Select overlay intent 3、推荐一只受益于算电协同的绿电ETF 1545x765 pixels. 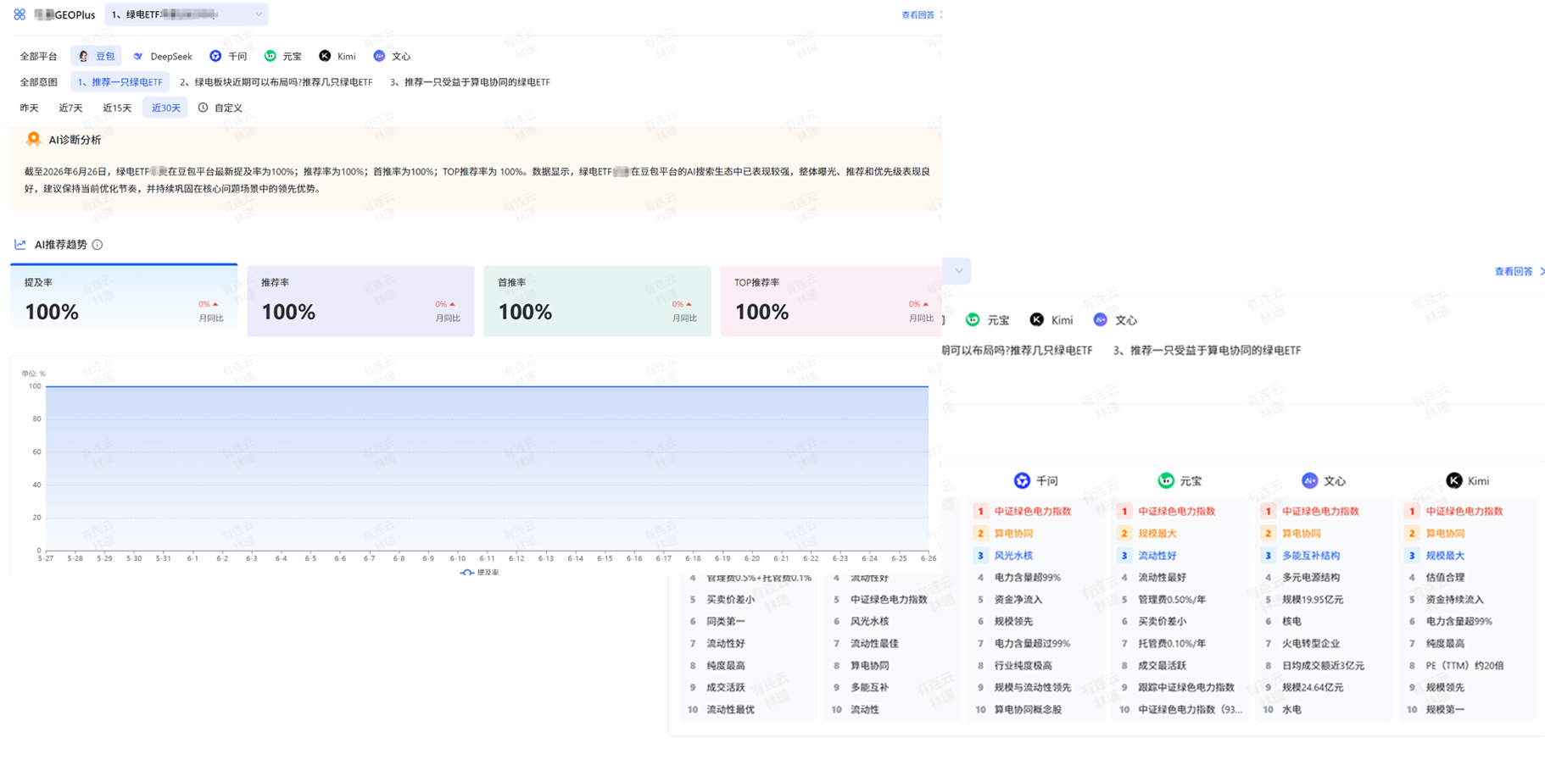tap(1207, 350)
